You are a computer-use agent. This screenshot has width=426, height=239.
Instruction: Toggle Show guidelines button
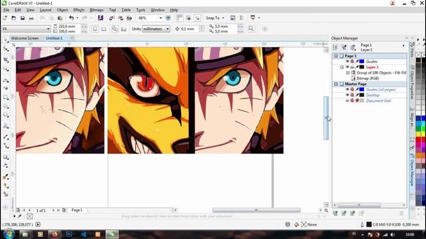pos(198,18)
